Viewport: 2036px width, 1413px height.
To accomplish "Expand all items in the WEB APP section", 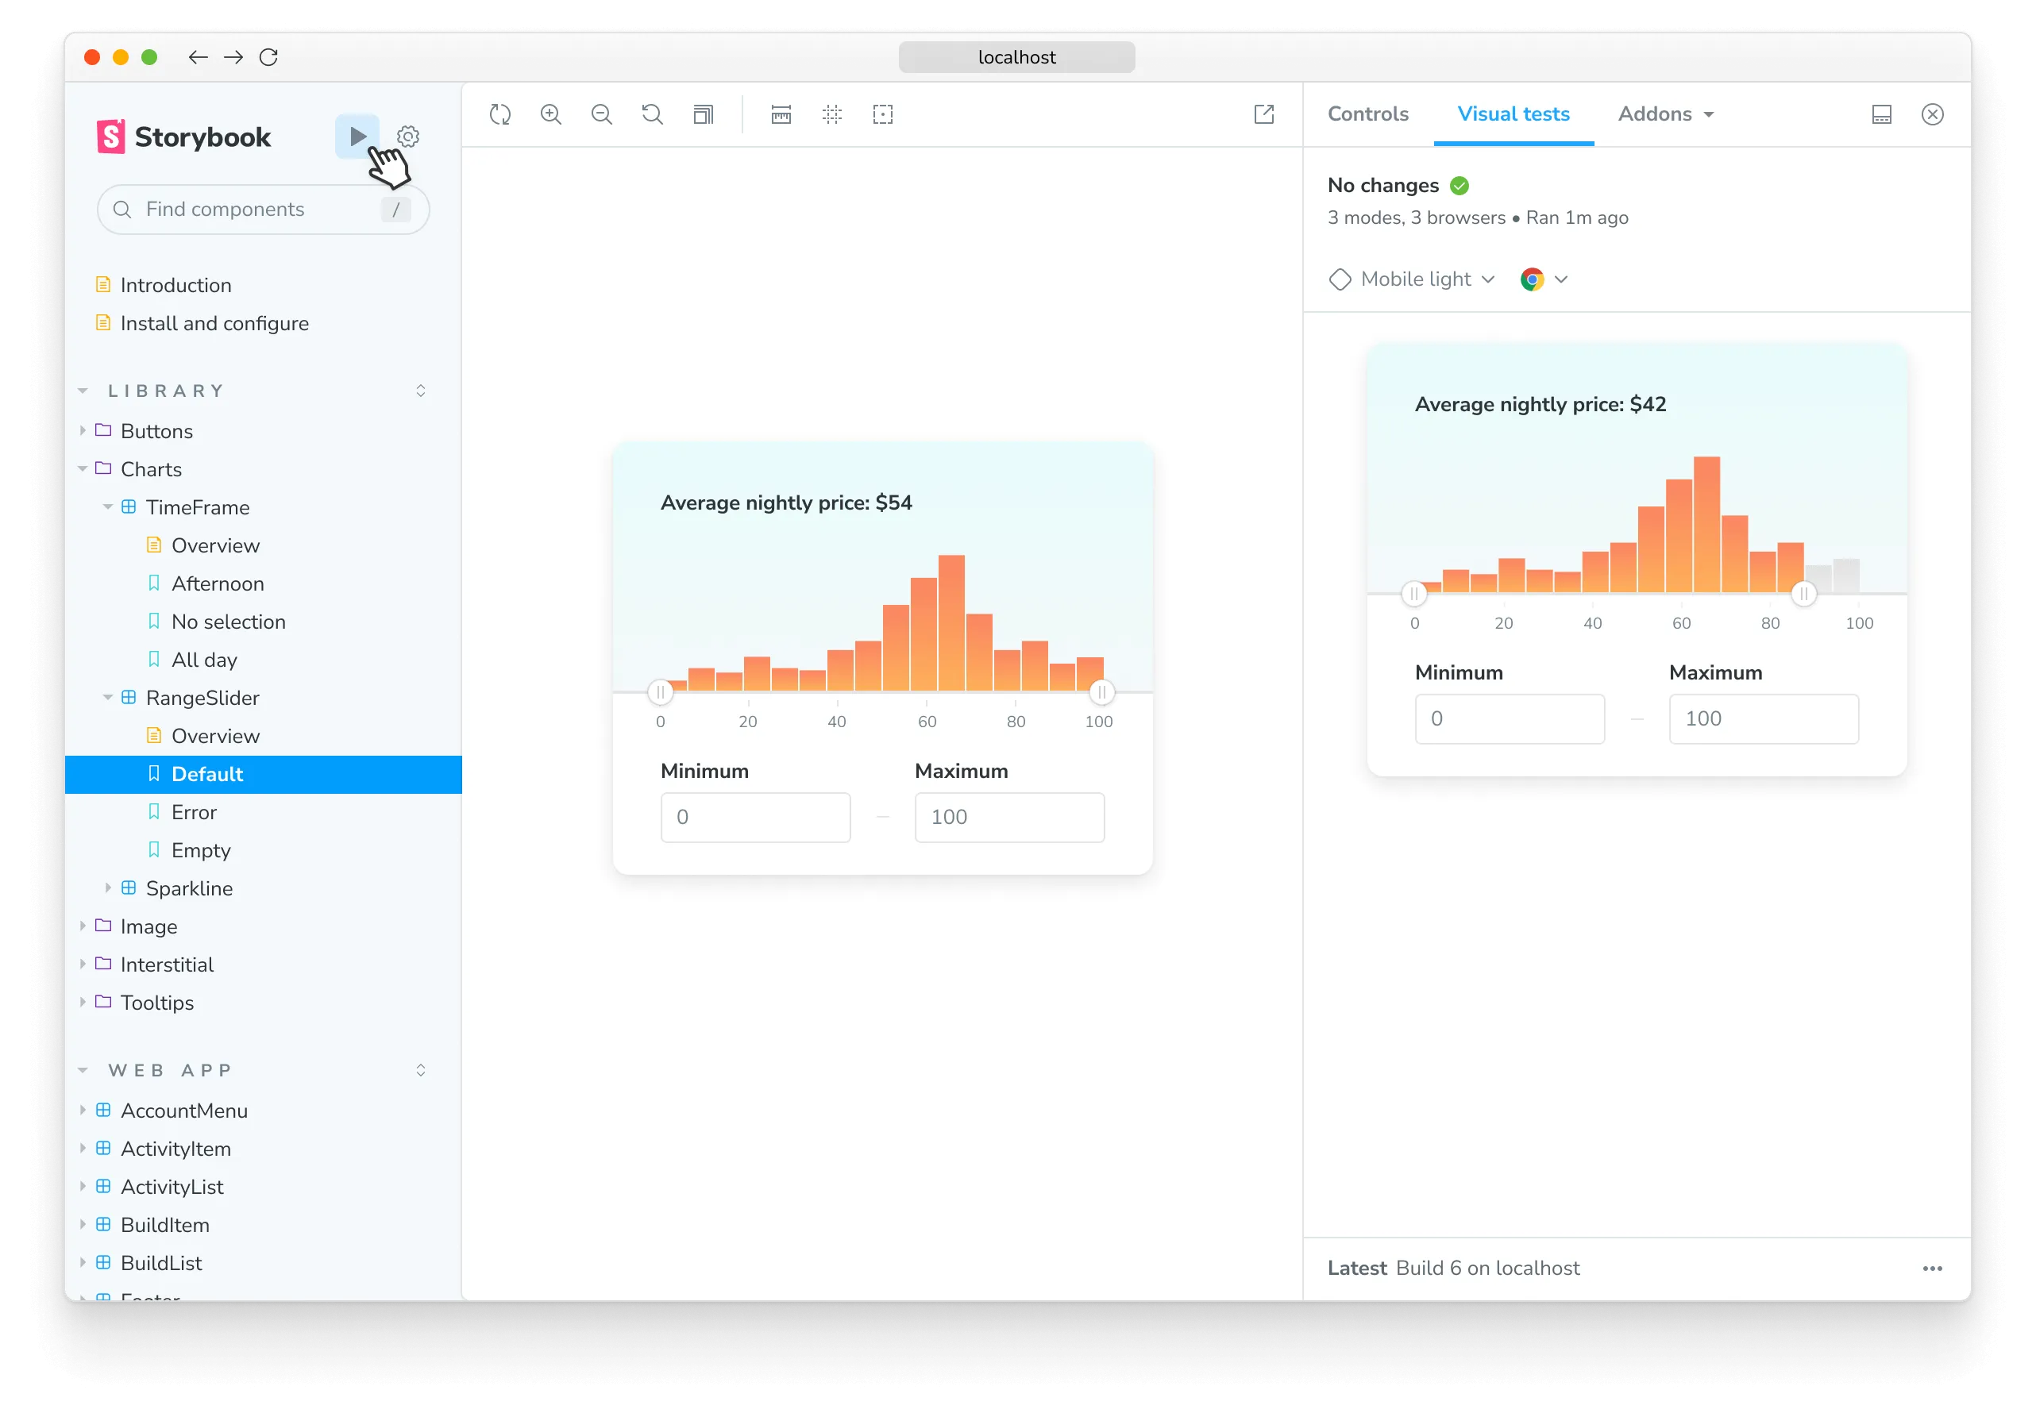I will coord(421,1070).
